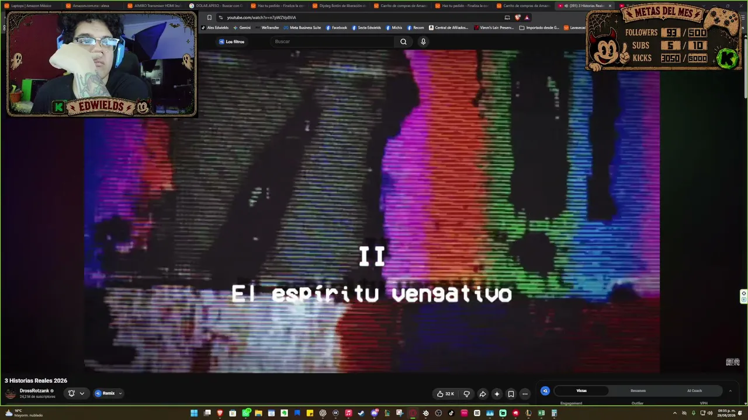Open the Windows Start menu

click(x=194, y=414)
